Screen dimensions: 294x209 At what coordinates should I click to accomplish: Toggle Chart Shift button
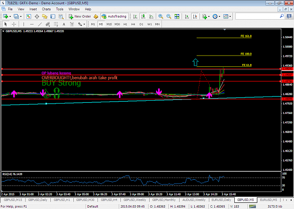pyautogui.click(x=195, y=16)
